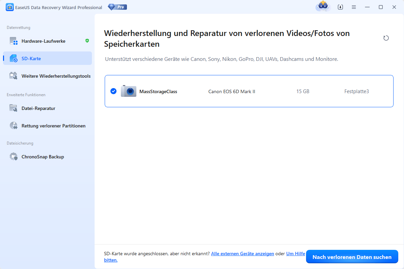Image resolution: width=404 pixels, height=269 pixels.
Task: Open Weitere Wiederherstellungstools
Action: (x=47, y=76)
